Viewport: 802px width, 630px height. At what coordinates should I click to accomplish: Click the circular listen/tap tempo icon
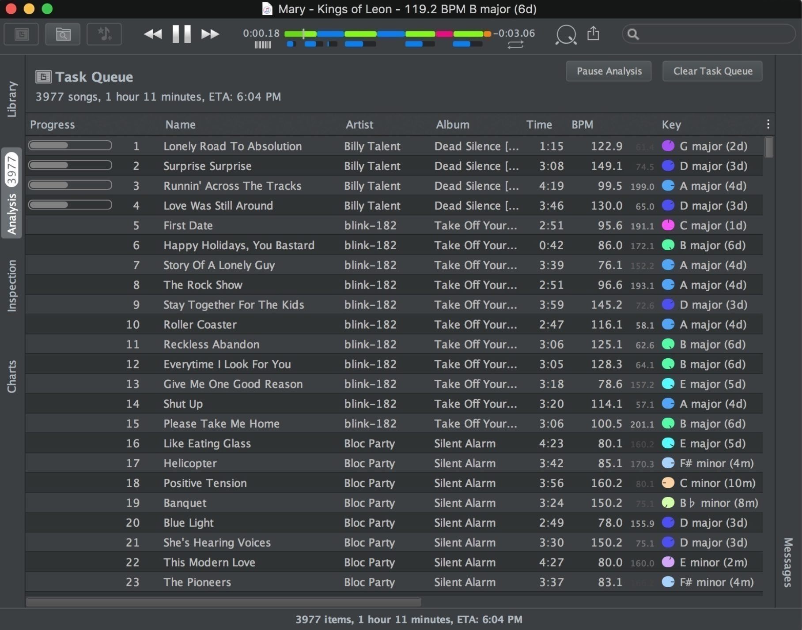coord(566,34)
